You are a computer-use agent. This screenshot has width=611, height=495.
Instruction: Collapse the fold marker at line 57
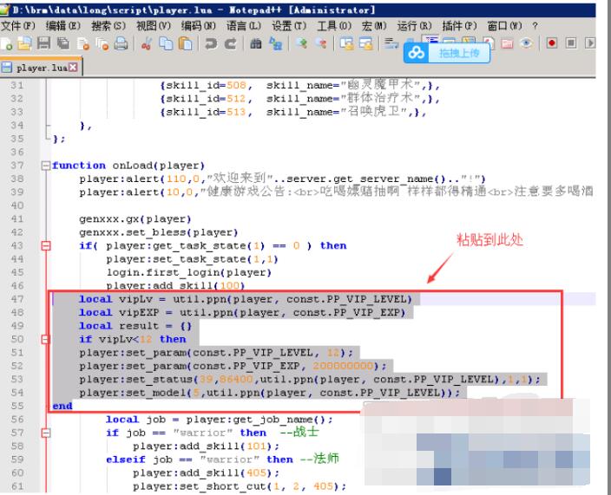tap(45, 433)
